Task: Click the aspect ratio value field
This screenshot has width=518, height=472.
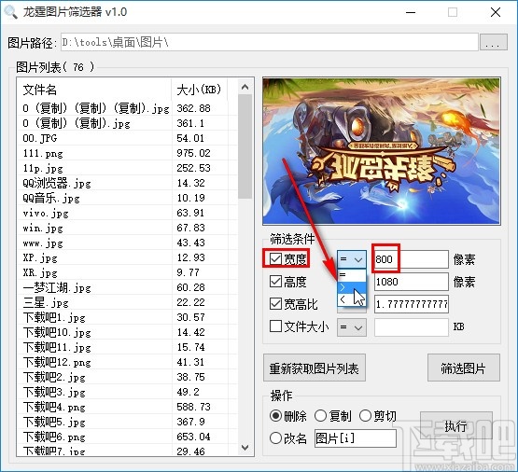Action: point(412,304)
